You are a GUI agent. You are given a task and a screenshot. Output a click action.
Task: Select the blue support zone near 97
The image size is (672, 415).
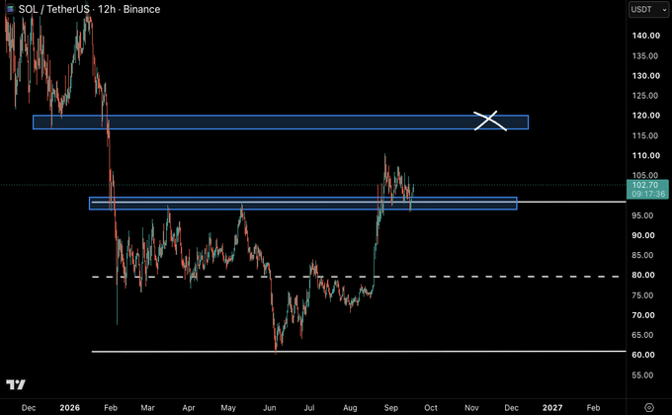(303, 204)
